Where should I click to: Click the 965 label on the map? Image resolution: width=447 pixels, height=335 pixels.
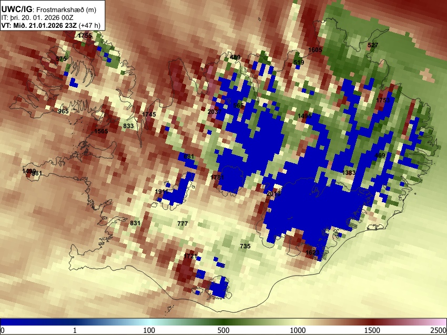[x=63, y=111]
